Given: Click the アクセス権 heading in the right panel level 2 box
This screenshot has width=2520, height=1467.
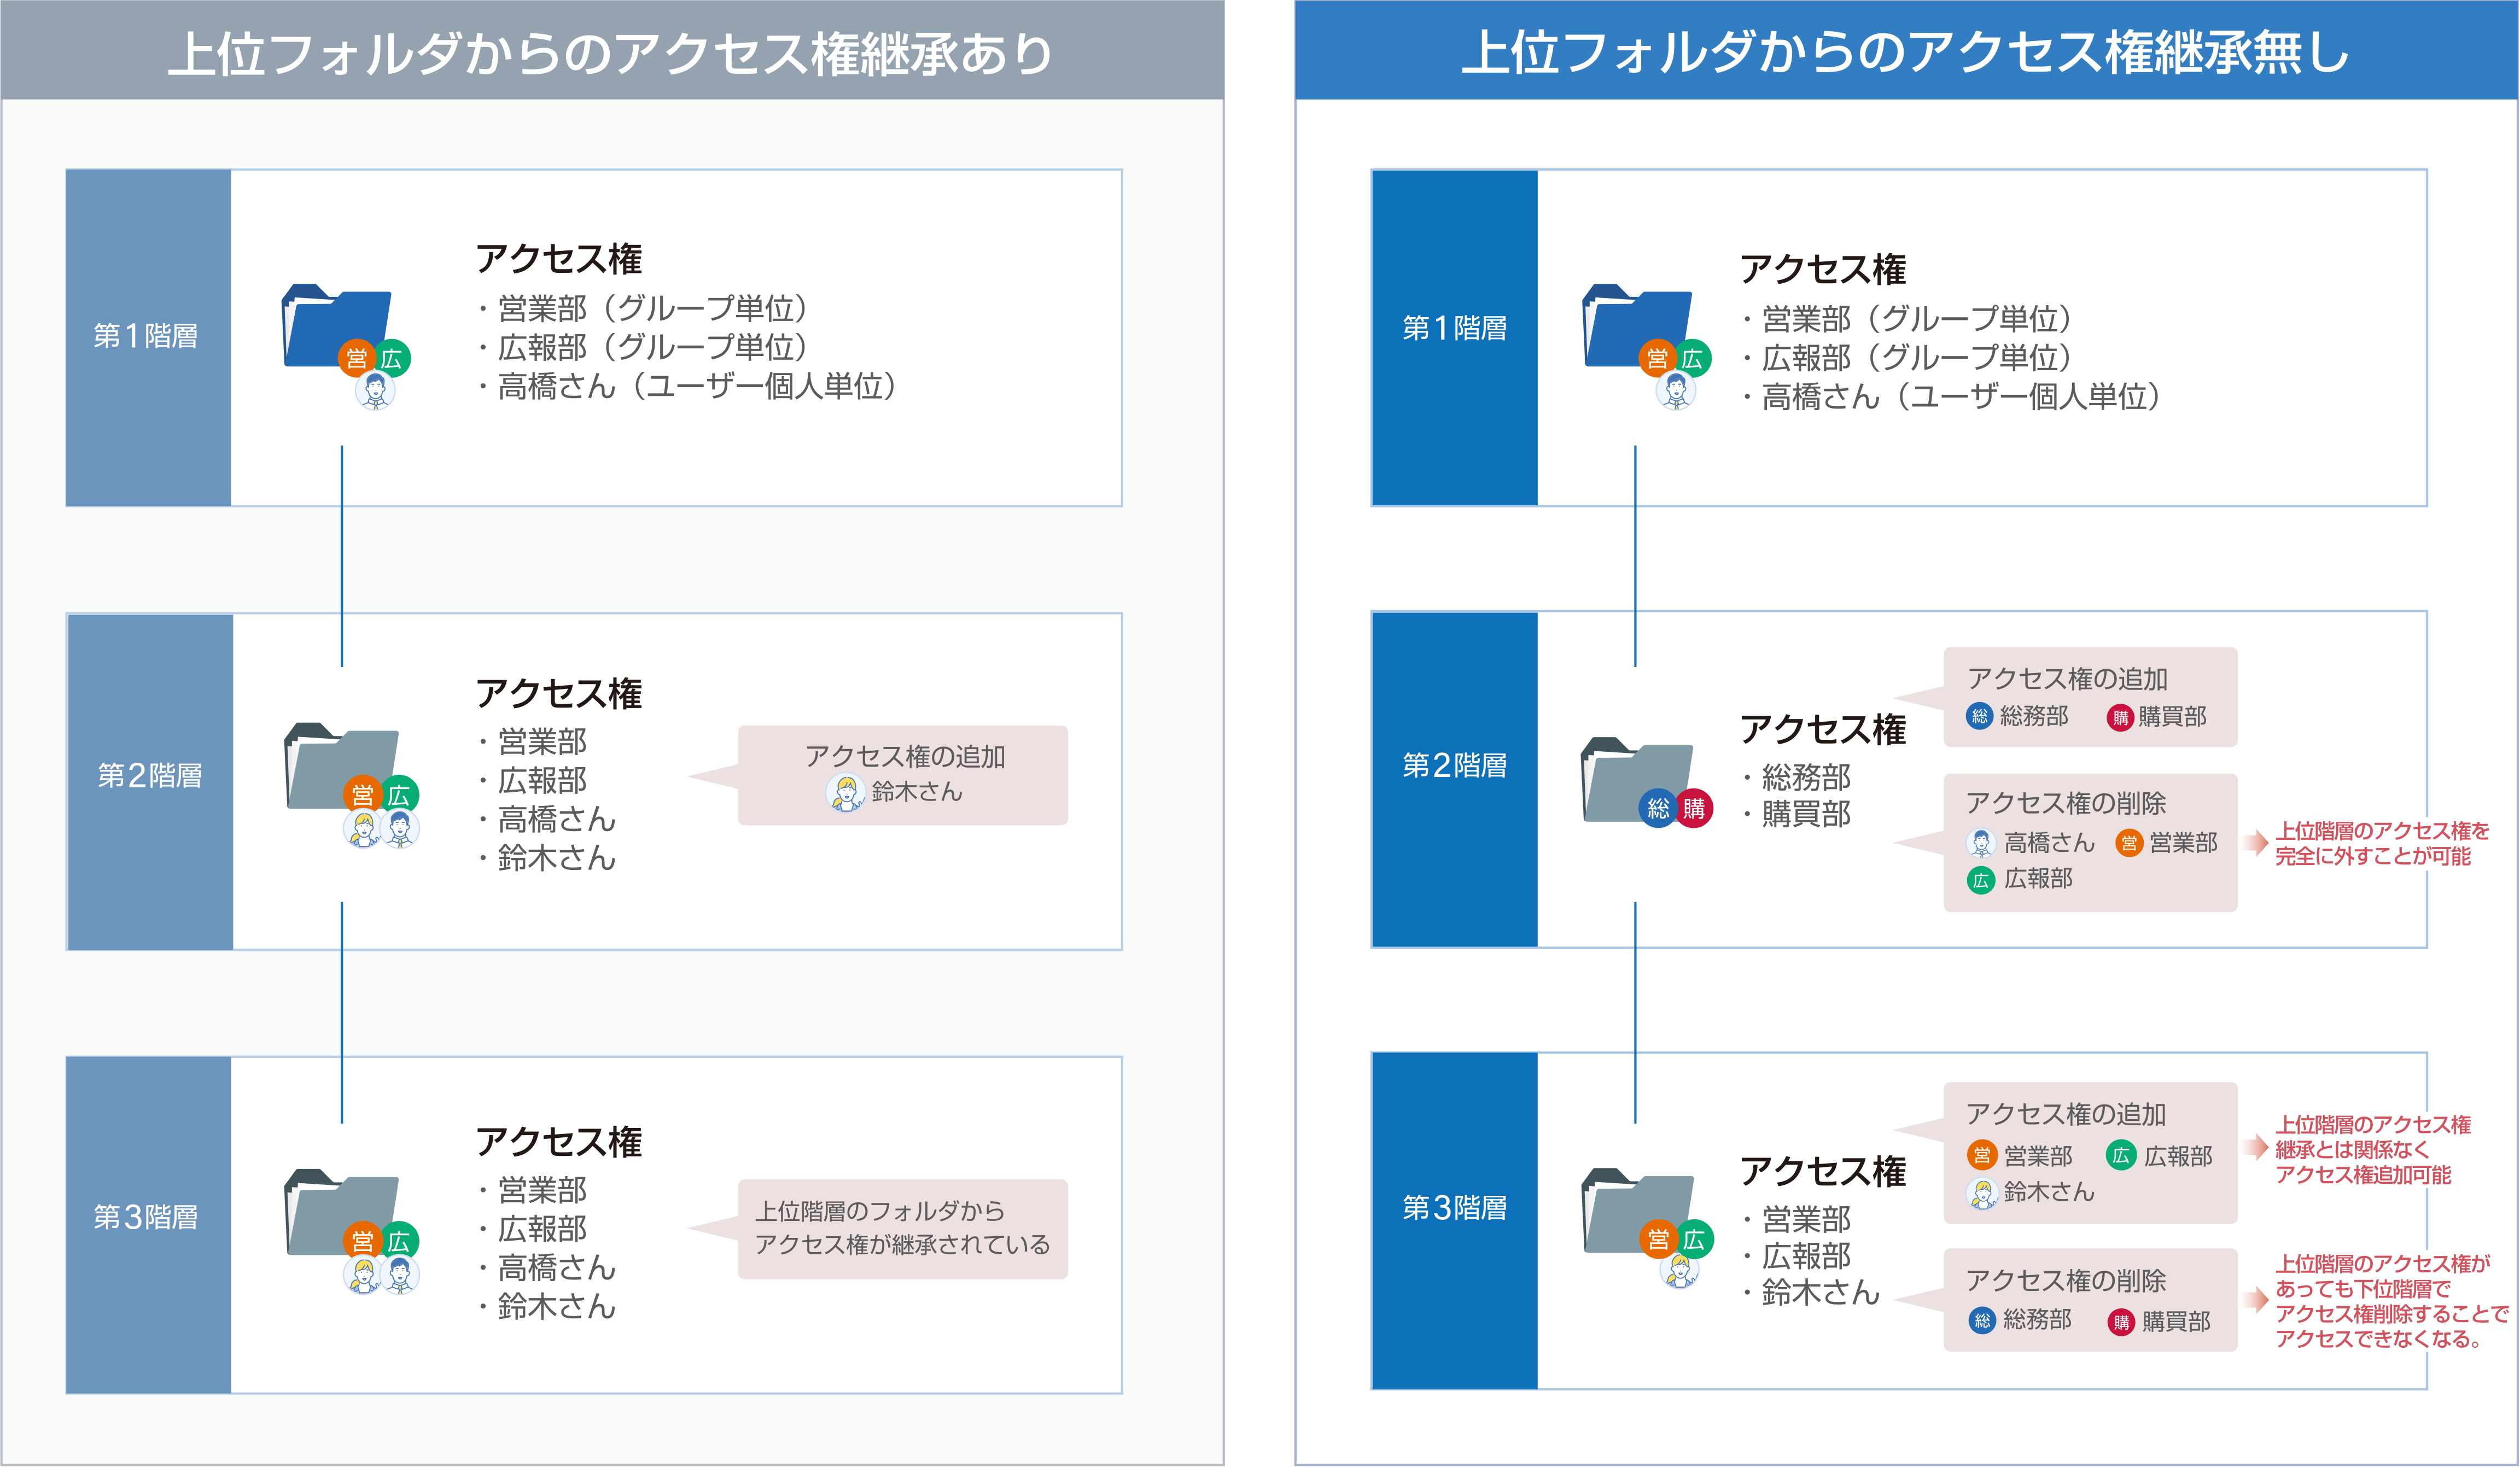Looking at the screenshot, I should [x=1823, y=730].
